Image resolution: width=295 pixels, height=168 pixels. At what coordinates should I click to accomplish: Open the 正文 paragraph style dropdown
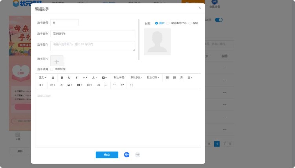point(42,77)
